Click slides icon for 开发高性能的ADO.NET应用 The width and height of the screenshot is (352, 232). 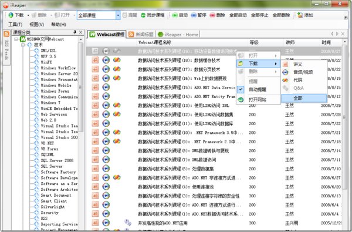[95, 223]
